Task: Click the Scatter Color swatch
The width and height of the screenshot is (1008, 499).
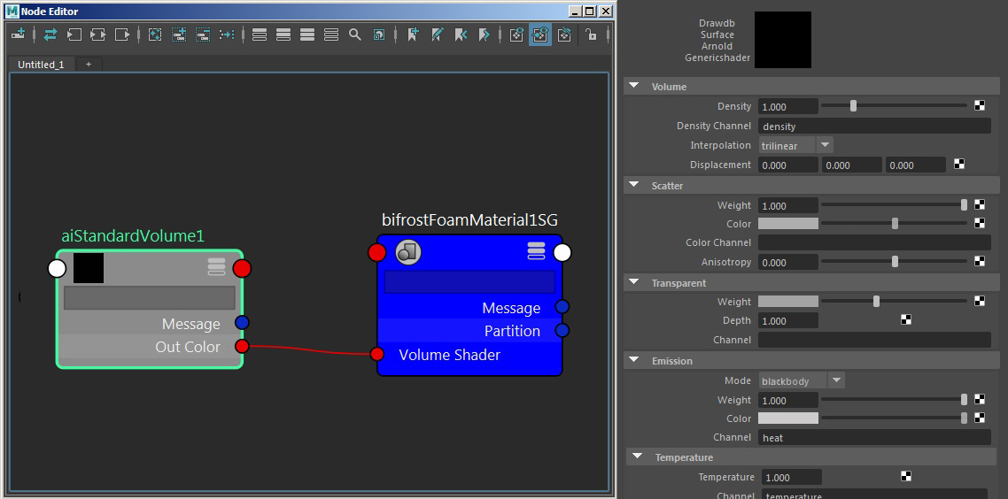Action: (x=788, y=224)
